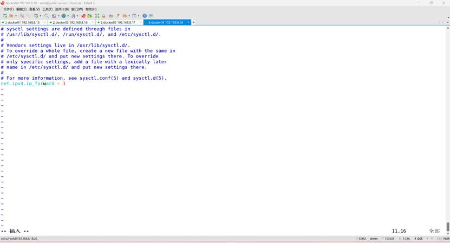The width and height of the screenshot is (450, 243).
Task: Click the Paste icon in toolbar
Action: tap(28, 16)
